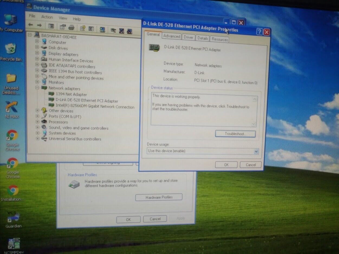Click the 1394 Net Adapter device icon
The height and width of the screenshot is (254, 339).
coord(51,94)
